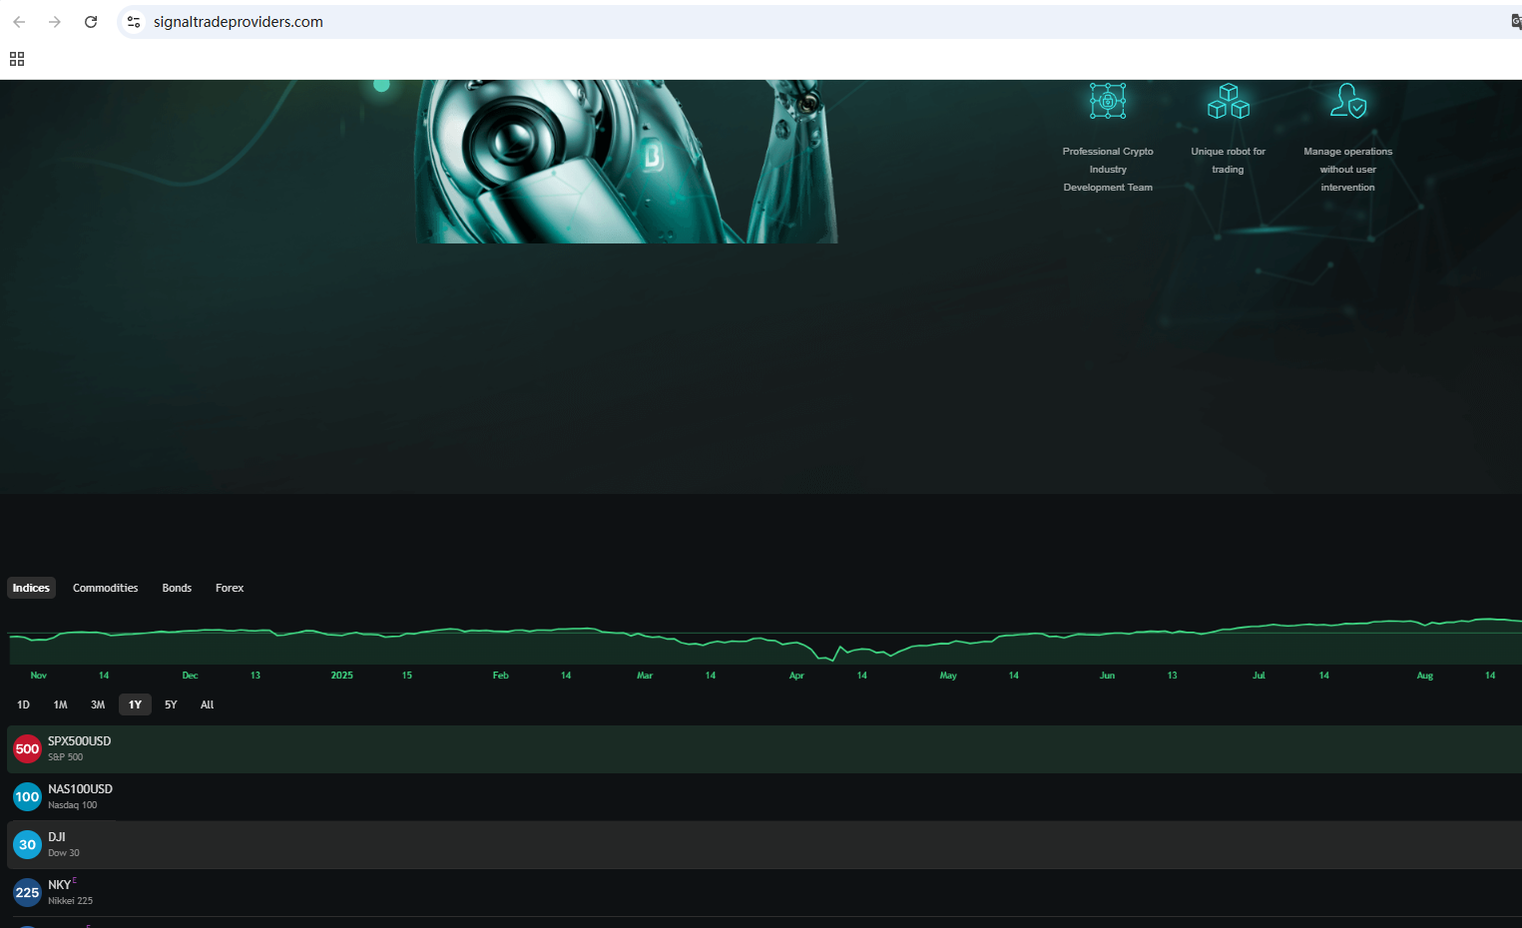Click the Jun label on chart axis
The image size is (1522, 928).
tap(1107, 676)
